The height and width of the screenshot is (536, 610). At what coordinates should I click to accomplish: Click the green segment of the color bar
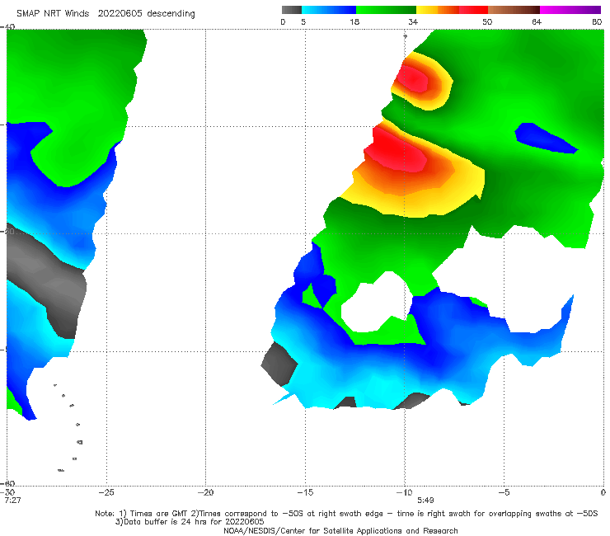point(386,10)
